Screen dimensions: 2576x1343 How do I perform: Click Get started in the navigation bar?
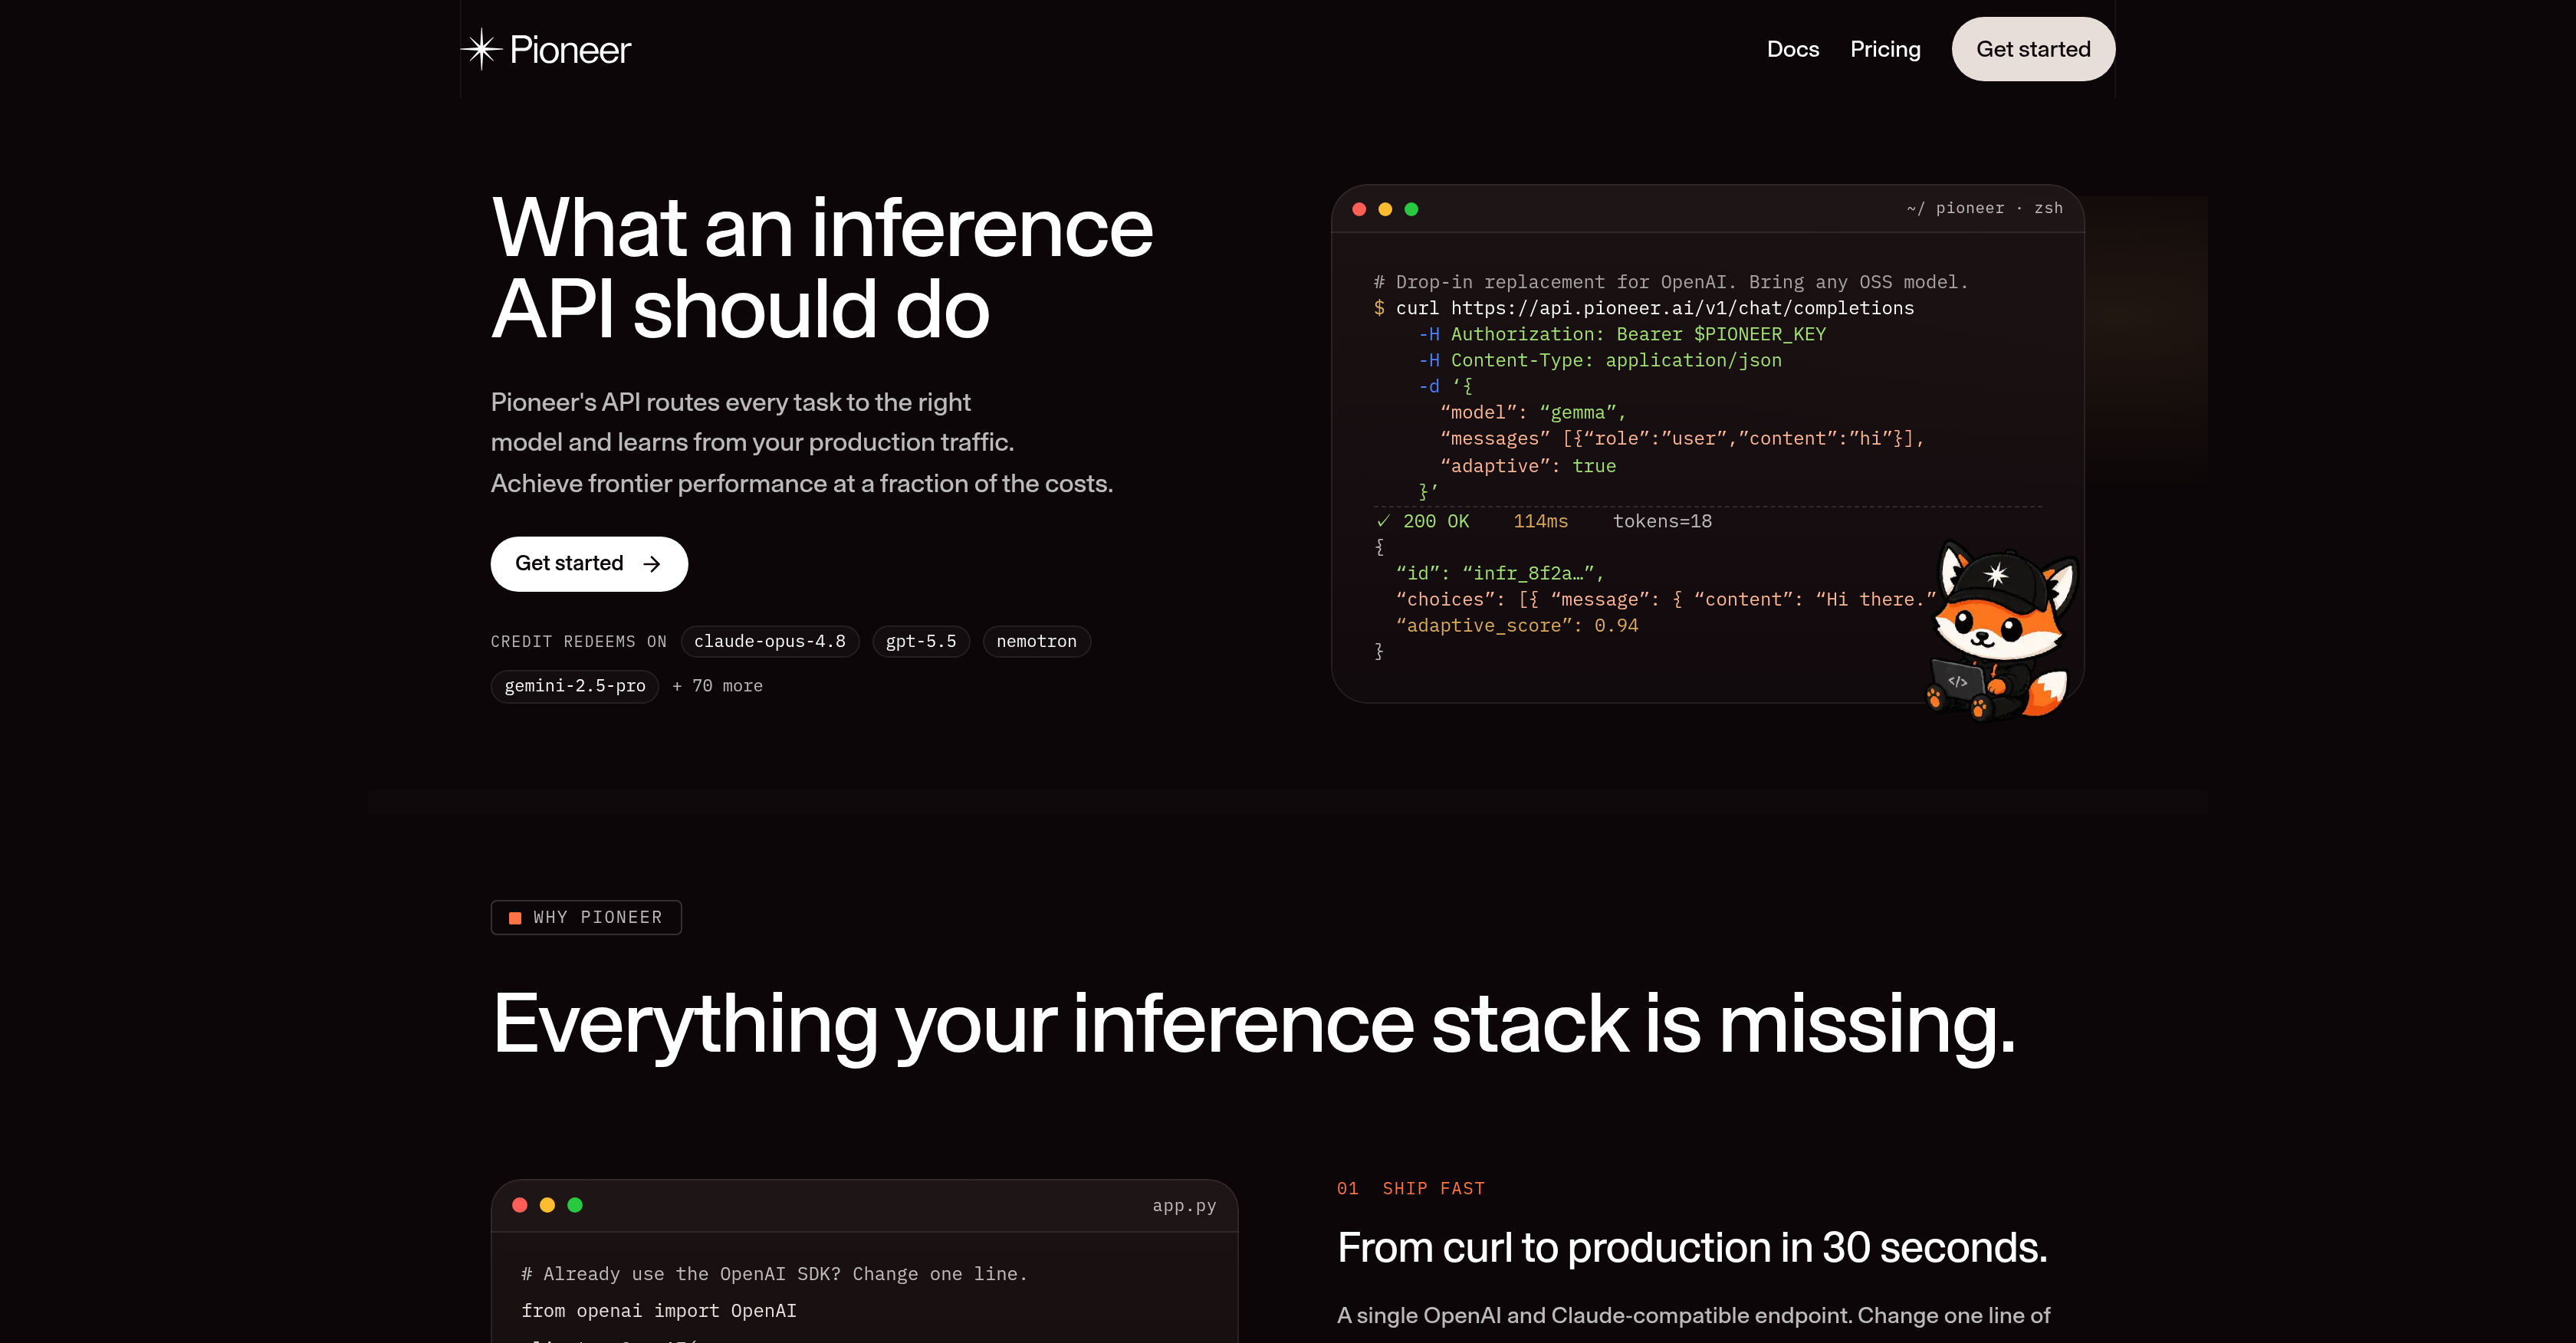click(x=2033, y=49)
